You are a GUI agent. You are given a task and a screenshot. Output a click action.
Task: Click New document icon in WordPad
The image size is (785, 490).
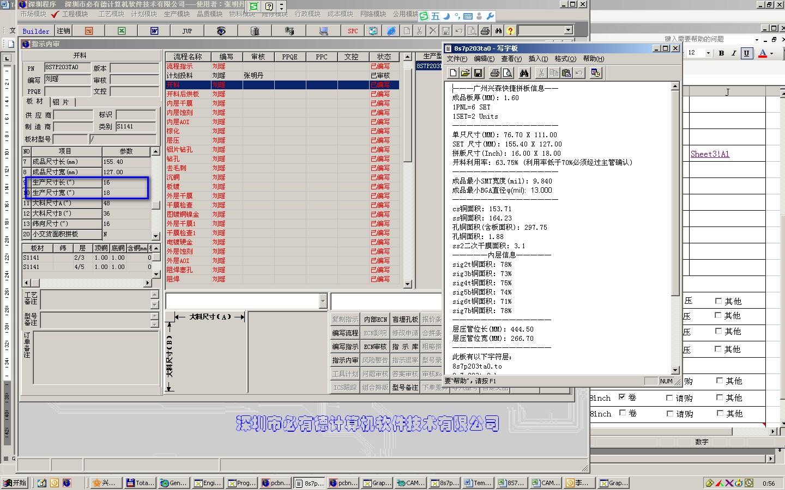(453, 73)
